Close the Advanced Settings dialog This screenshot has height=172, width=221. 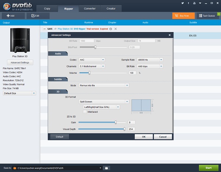point(169,35)
